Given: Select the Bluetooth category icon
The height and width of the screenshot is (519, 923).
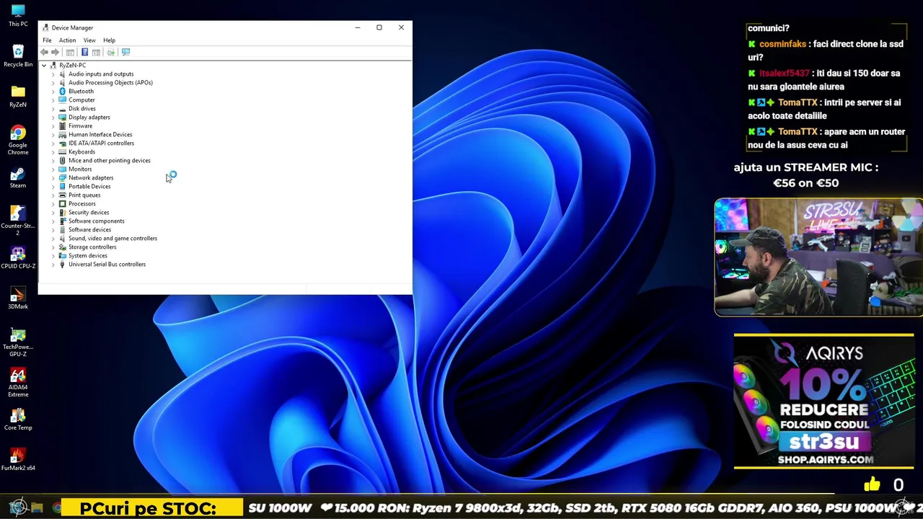Looking at the screenshot, I should [62, 92].
